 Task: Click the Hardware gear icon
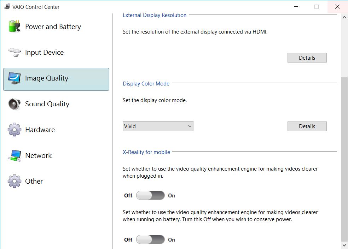tap(14, 130)
